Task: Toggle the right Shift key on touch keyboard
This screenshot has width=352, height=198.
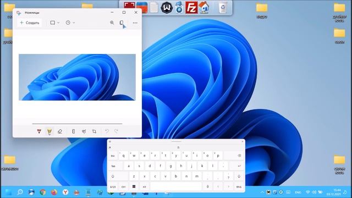Action: (239, 176)
